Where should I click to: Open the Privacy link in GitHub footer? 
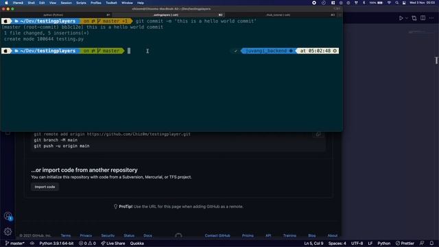[x=86, y=235]
